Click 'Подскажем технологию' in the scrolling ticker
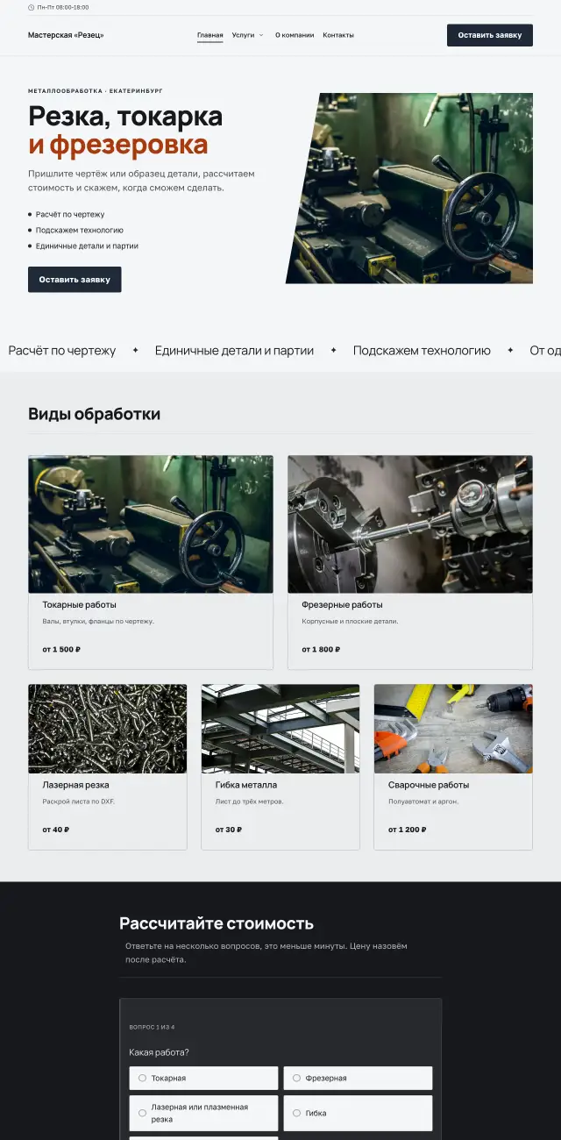Viewport: 561px width, 1140px height. coord(422,351)
